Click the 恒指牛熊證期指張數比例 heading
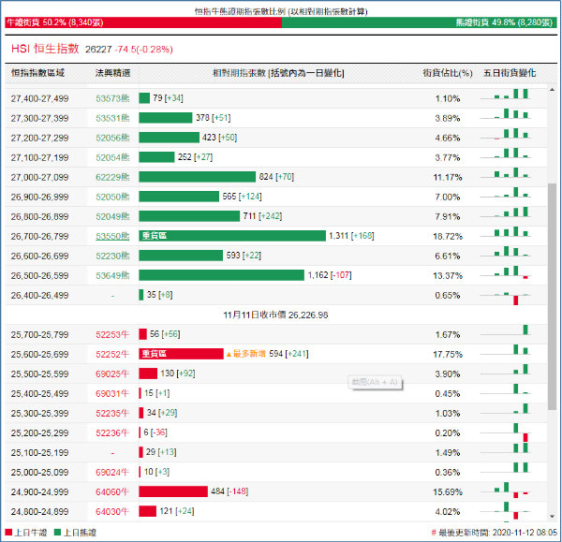562x542 pixels. click(281, 11)
